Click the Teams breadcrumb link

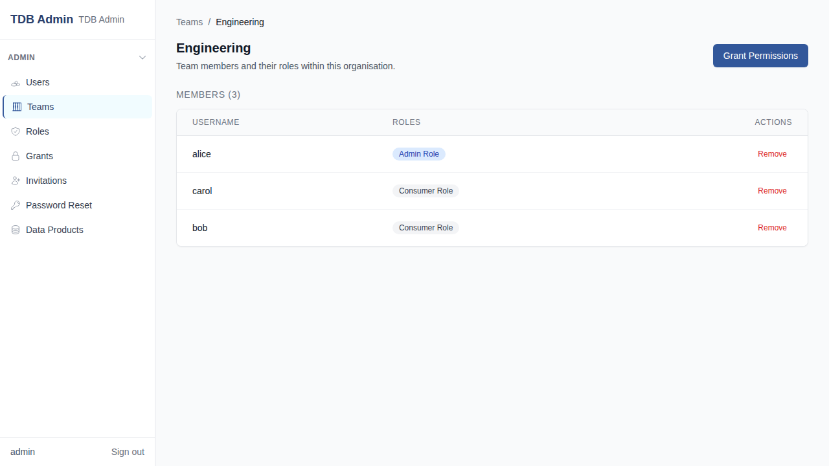(189, 22)
